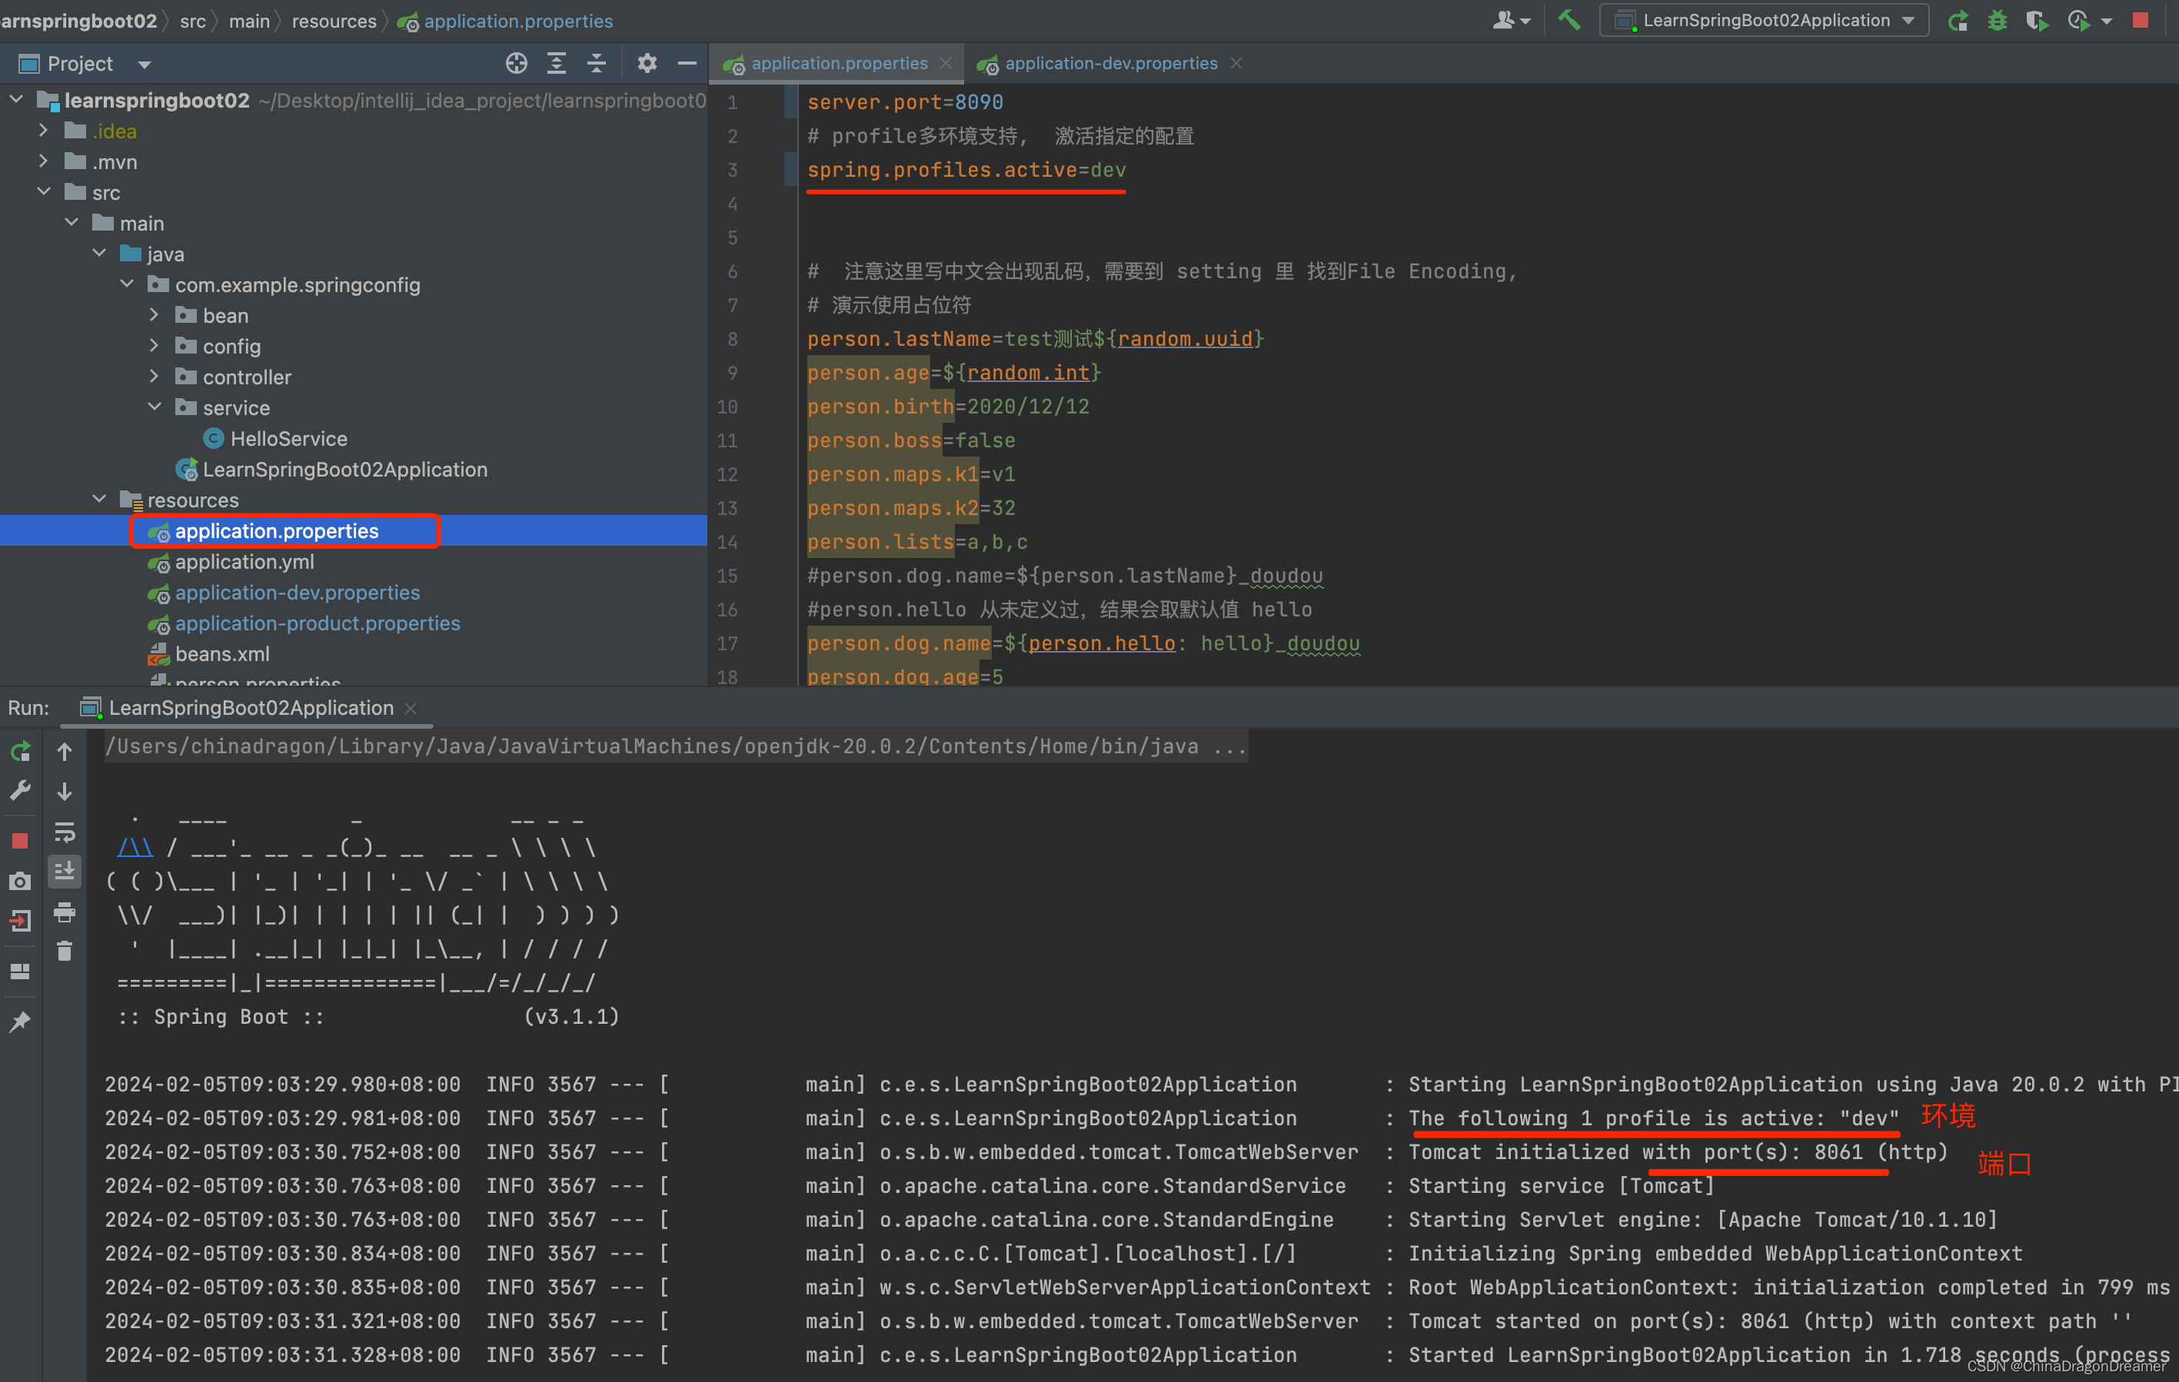This screenshot has height=1382, width=2179.
Task: Click the Expand All icon in Project panel
Action: [557, 63]
